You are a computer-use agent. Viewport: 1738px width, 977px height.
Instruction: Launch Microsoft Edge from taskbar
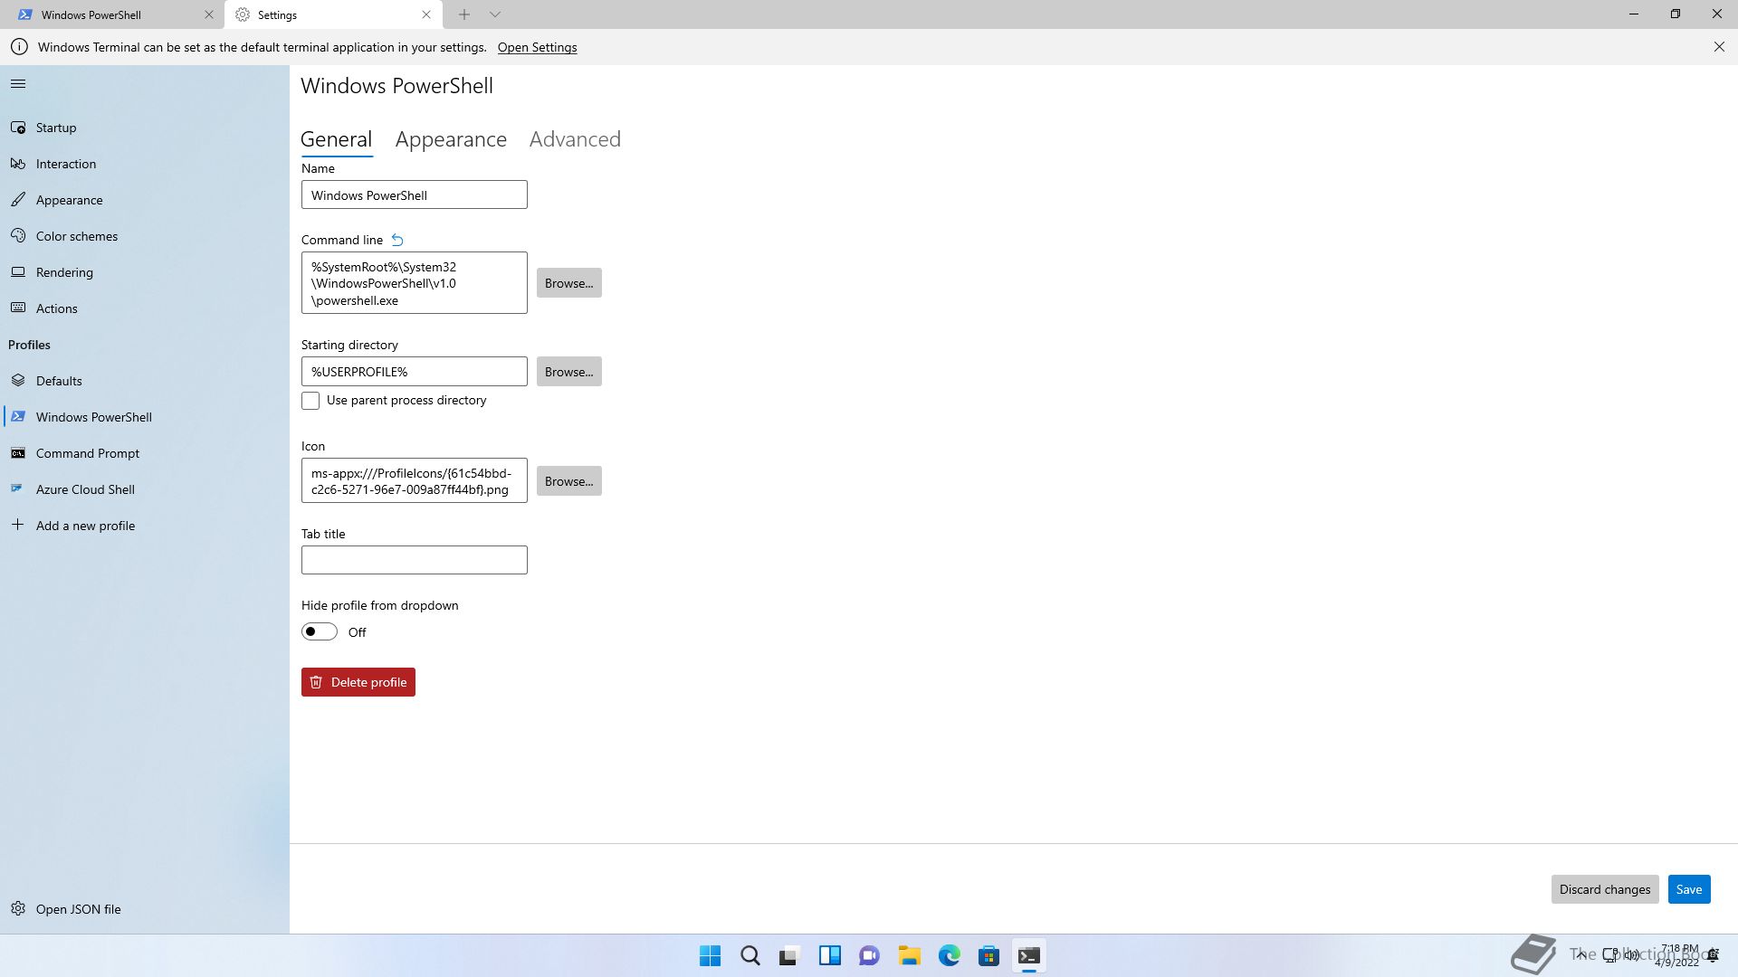pos(950,955)
